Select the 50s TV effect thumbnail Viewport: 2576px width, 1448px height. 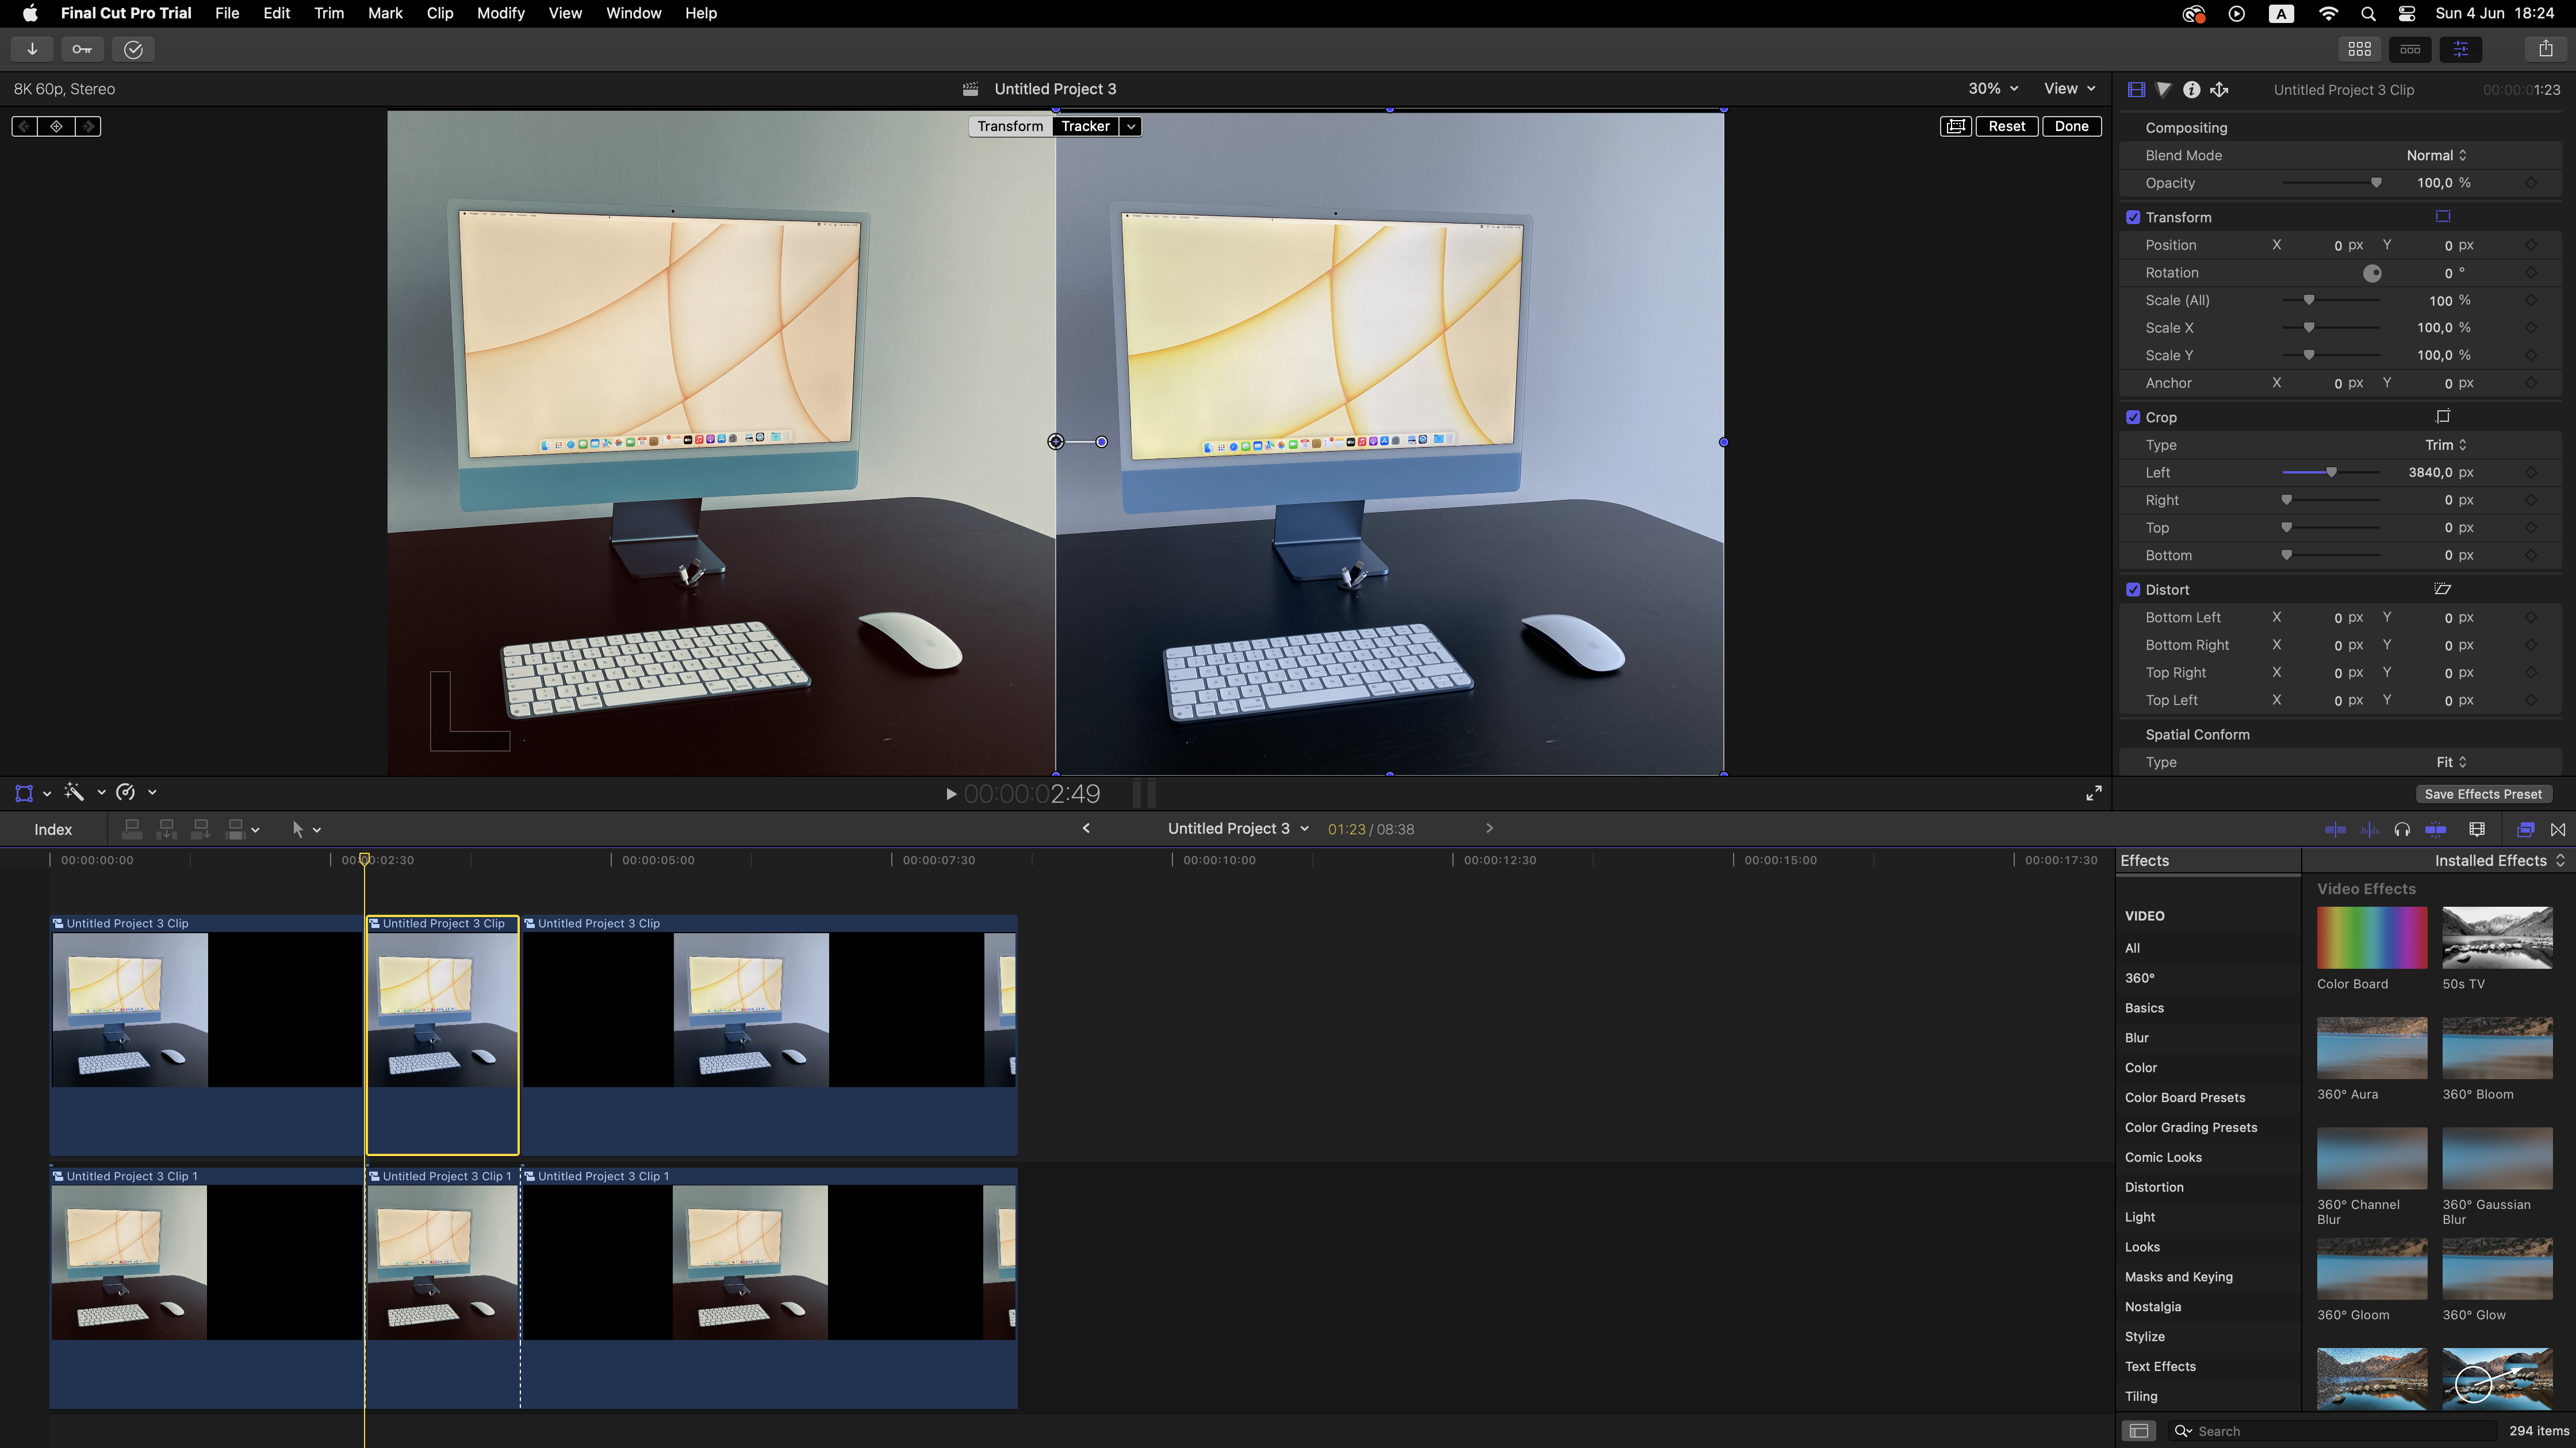(2496, 938)
